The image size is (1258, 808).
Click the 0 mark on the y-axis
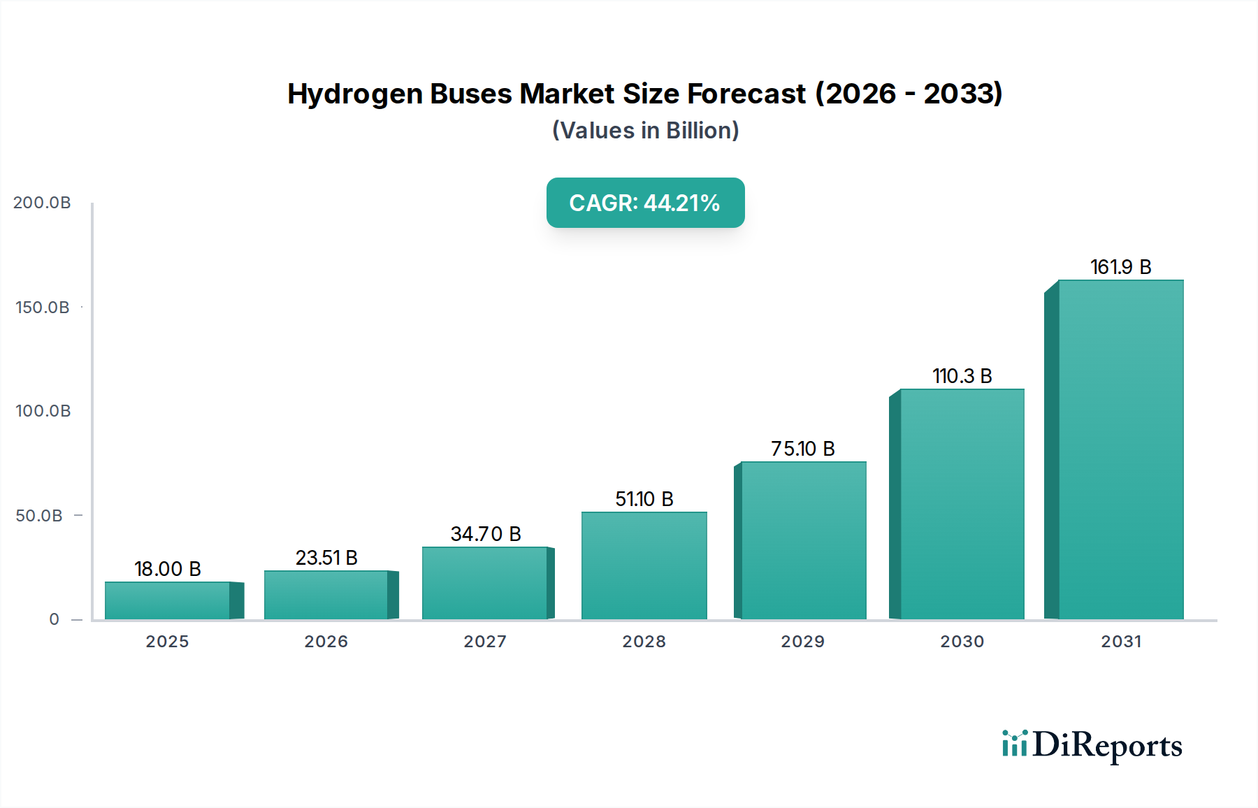[x=54, y=619]
